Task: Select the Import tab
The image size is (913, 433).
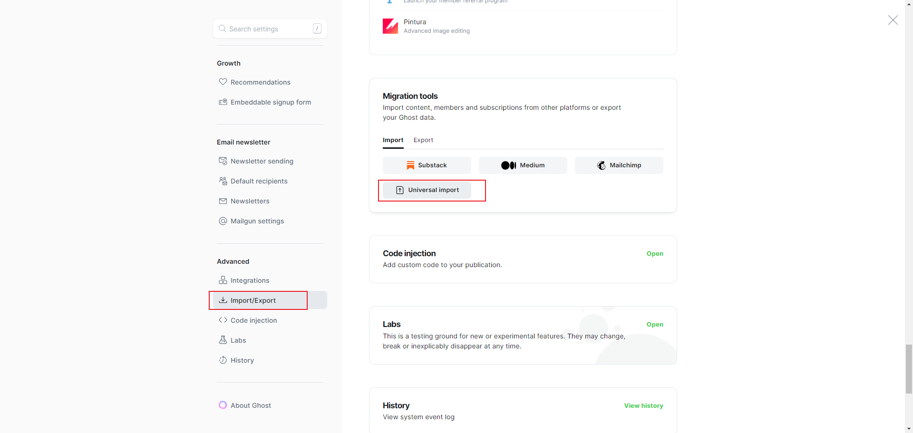Action: 393,140
